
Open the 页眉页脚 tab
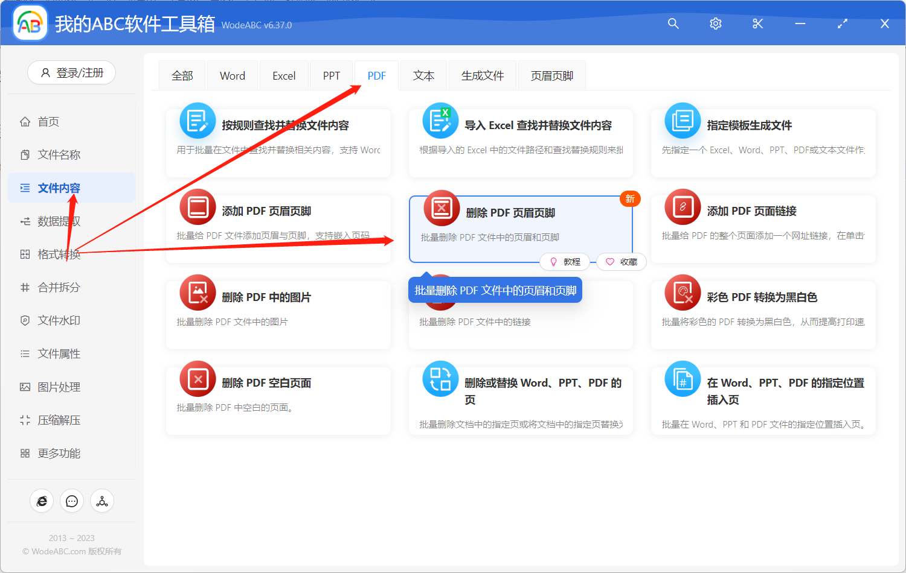click(x=551, y=76)
